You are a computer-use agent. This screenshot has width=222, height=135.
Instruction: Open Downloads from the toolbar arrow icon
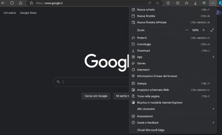pyautogui.click(x=195, y=3)
